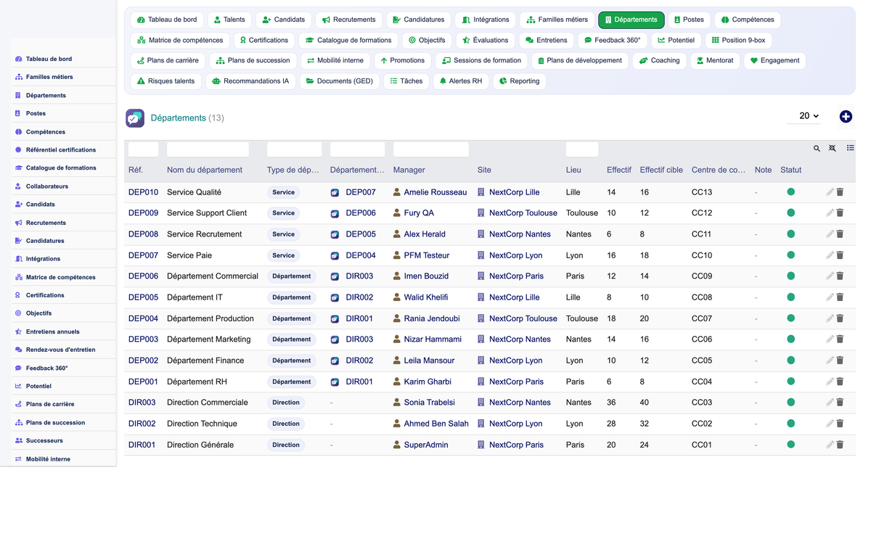Open the column list view icon
The image size is (871, 539).
[851, 148]
